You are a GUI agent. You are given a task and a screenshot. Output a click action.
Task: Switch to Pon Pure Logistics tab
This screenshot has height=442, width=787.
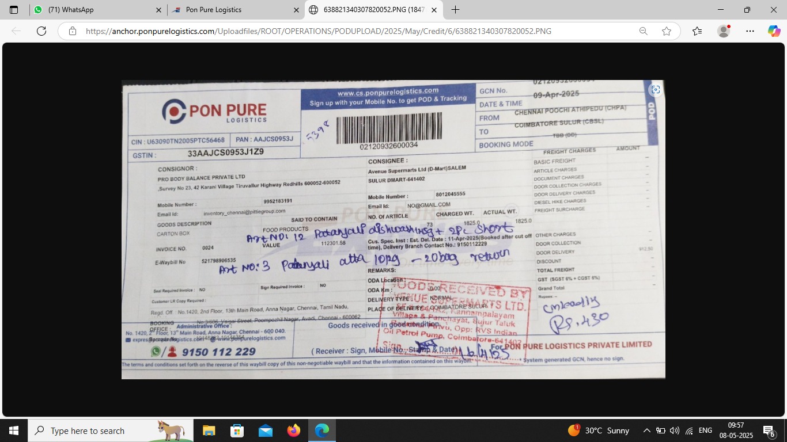(x=230, y=10)
